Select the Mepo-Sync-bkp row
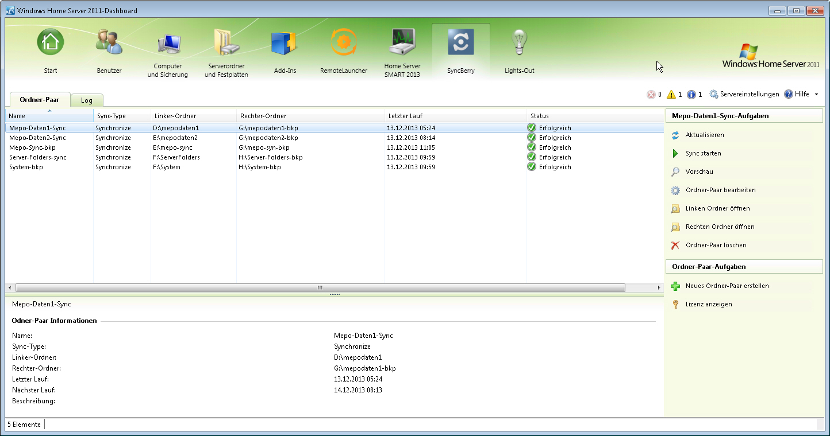This screenshot has width=830, height=436. [x=335, y=147]
